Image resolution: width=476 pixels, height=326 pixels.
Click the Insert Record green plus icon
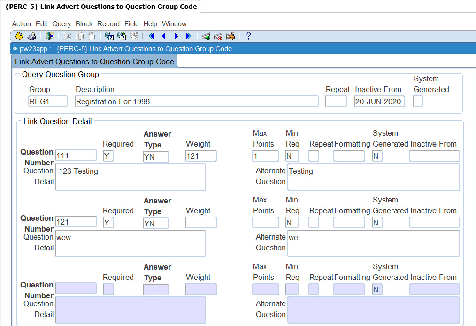(x=206, y=36)
